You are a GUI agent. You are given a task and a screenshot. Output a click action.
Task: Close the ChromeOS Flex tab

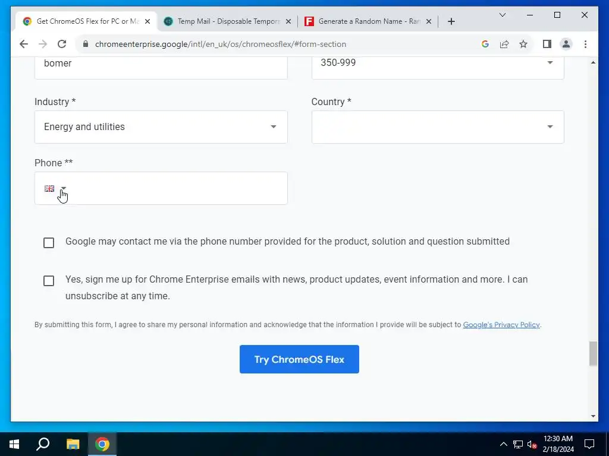(x=147, y=21)
